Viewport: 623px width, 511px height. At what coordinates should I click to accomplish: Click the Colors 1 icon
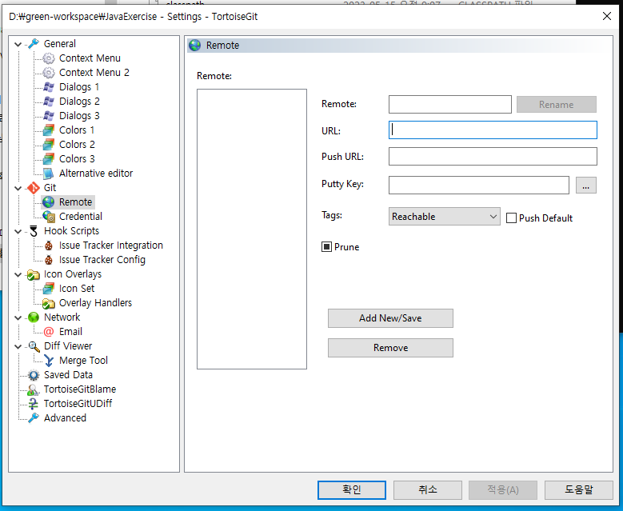click(x=49, y=130)
